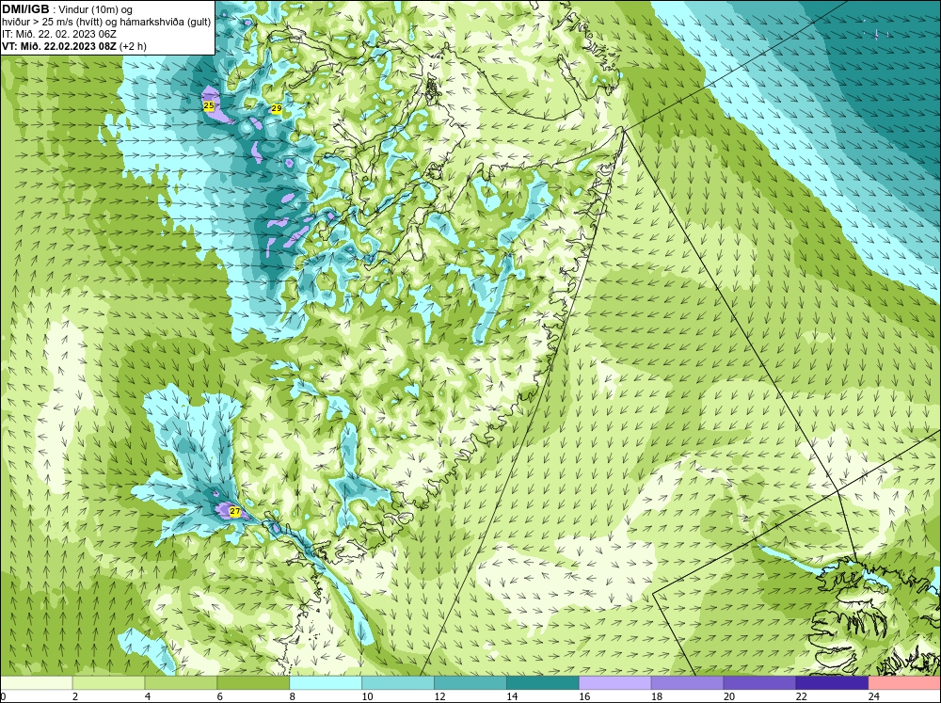The width and height of the screenshot is (941, 703).
Task: Pick the palest 0–2 m/s legend swatch
Action: point(36,683)
